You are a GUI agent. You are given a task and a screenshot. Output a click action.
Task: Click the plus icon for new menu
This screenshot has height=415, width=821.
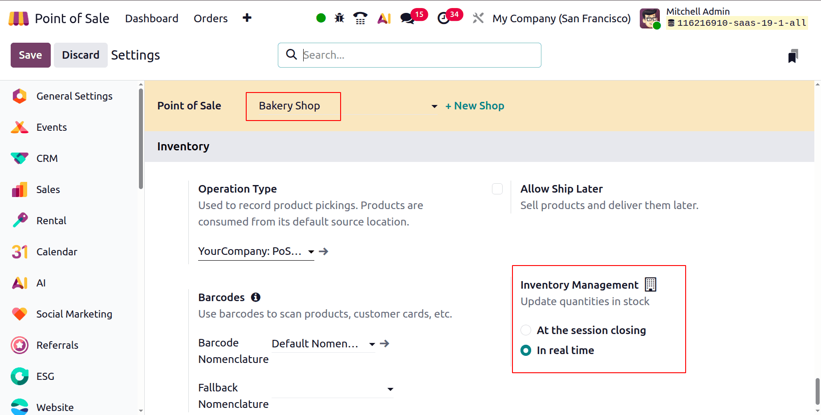pyautogui.click(x=247, y=18)
